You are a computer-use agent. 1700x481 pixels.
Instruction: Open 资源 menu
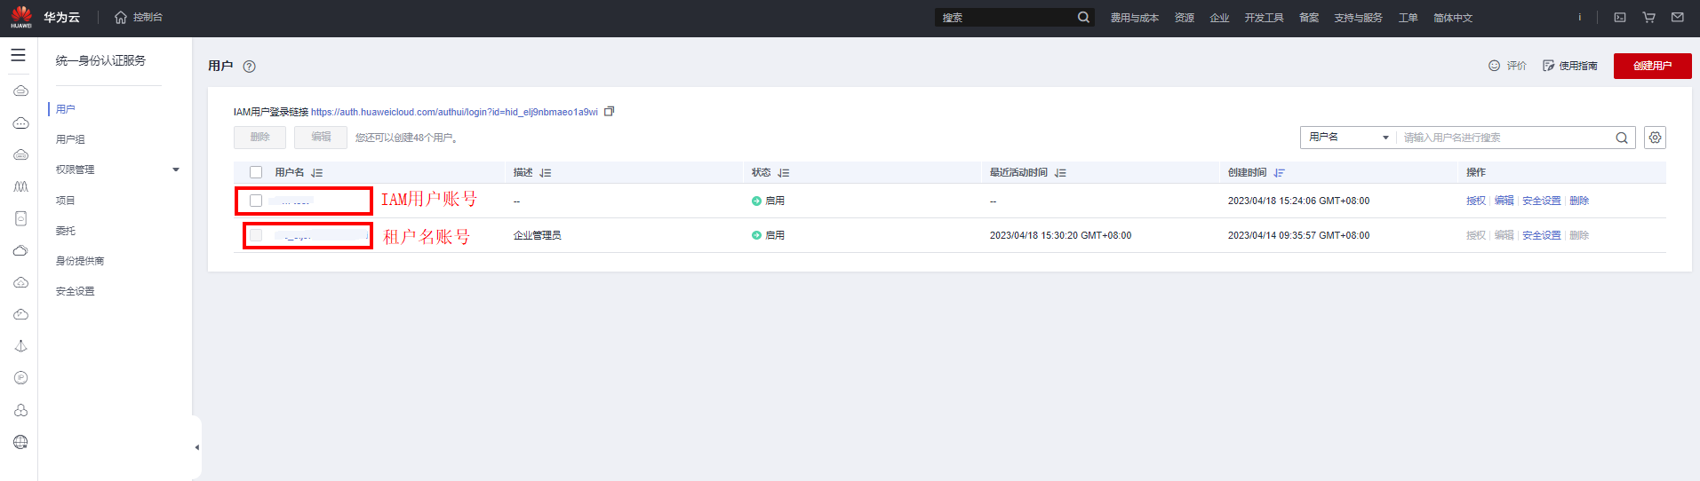pyautogui.click(x=1184, y=18)
